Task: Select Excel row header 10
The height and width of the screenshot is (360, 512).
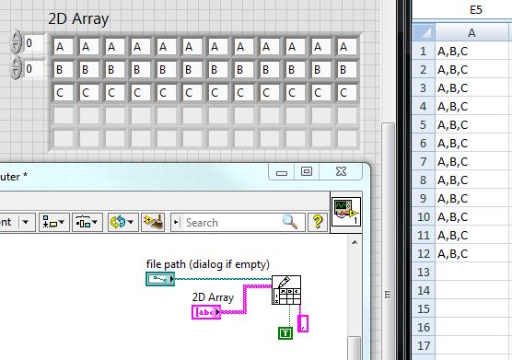Action: (424, 216)
